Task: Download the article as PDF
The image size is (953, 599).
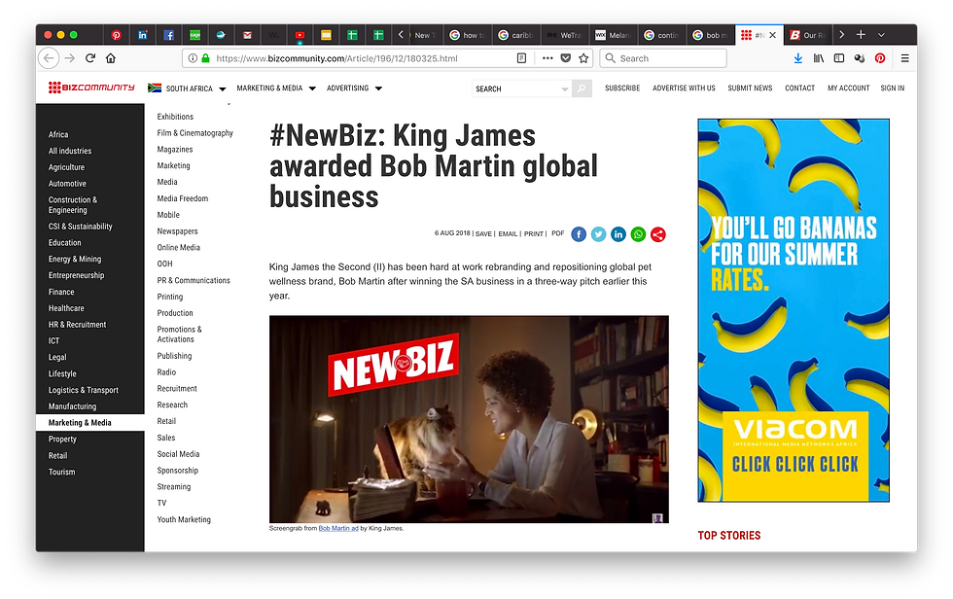Action: point(558,233)
